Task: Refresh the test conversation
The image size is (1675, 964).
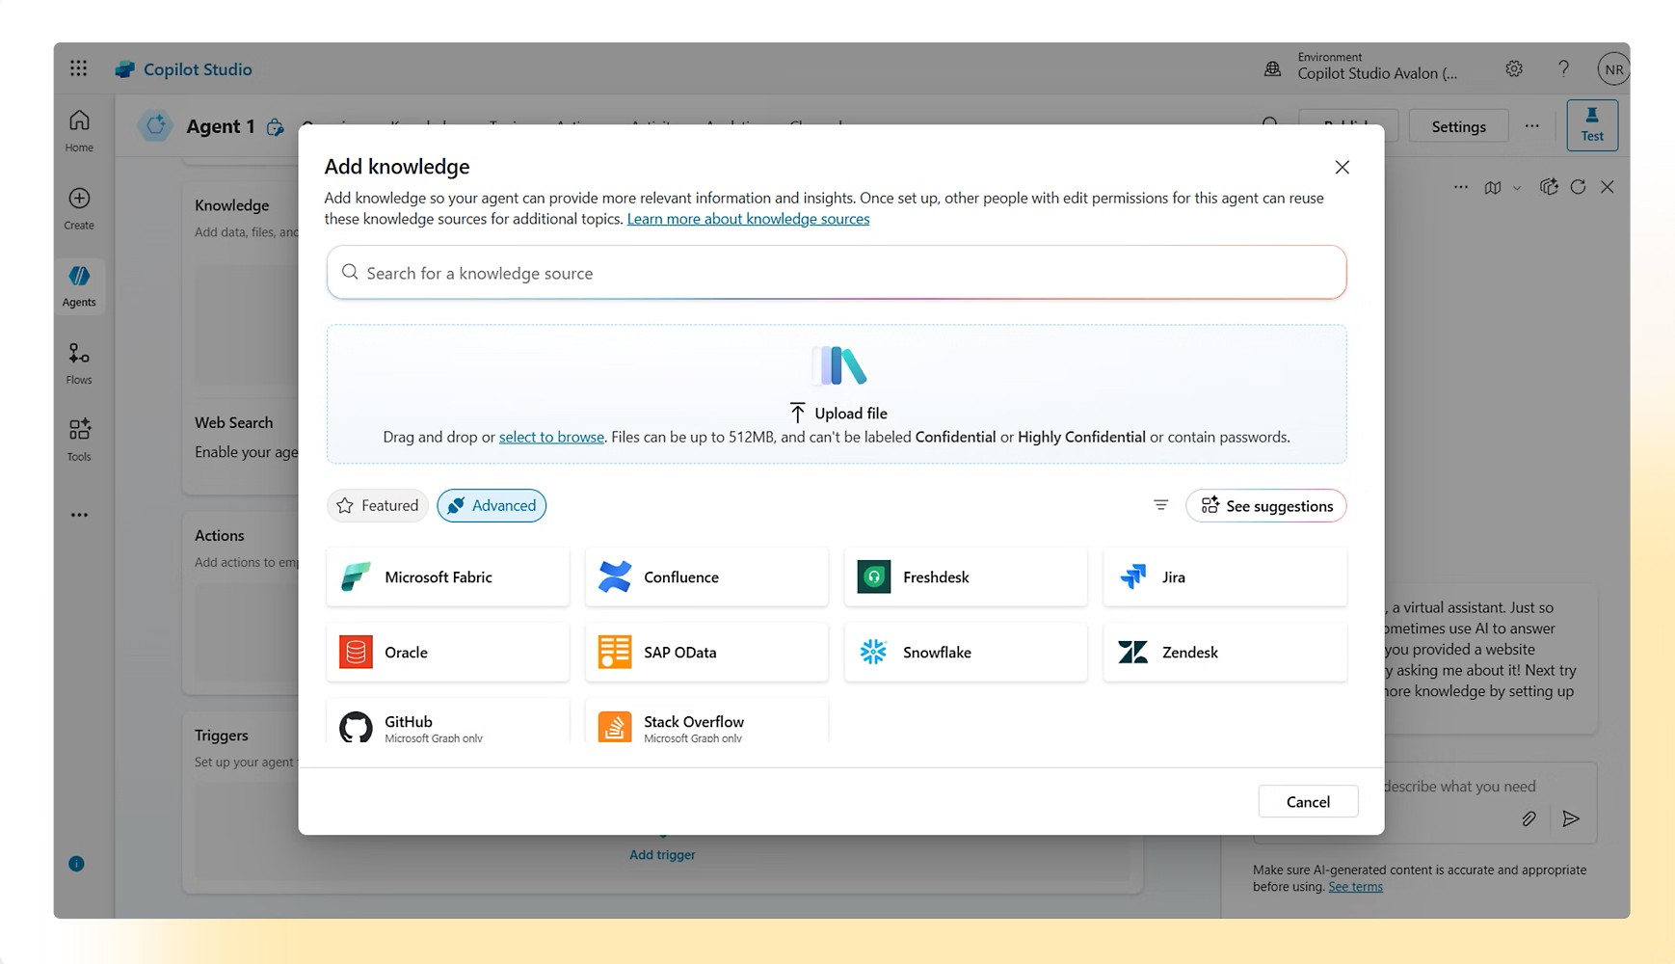Action: 1579,187
